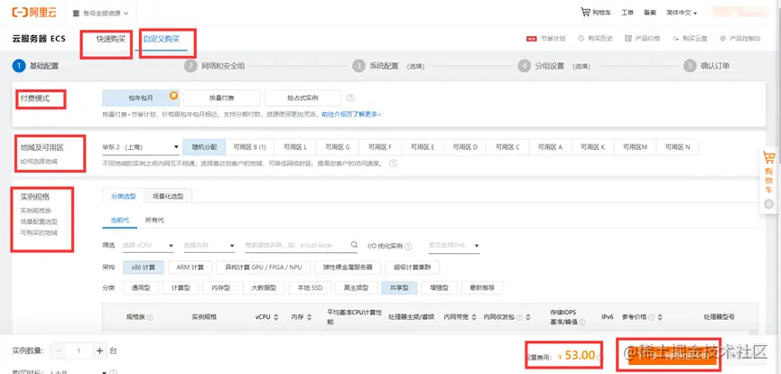Click the 如何选择地域 help link

(x=39, y=161)
